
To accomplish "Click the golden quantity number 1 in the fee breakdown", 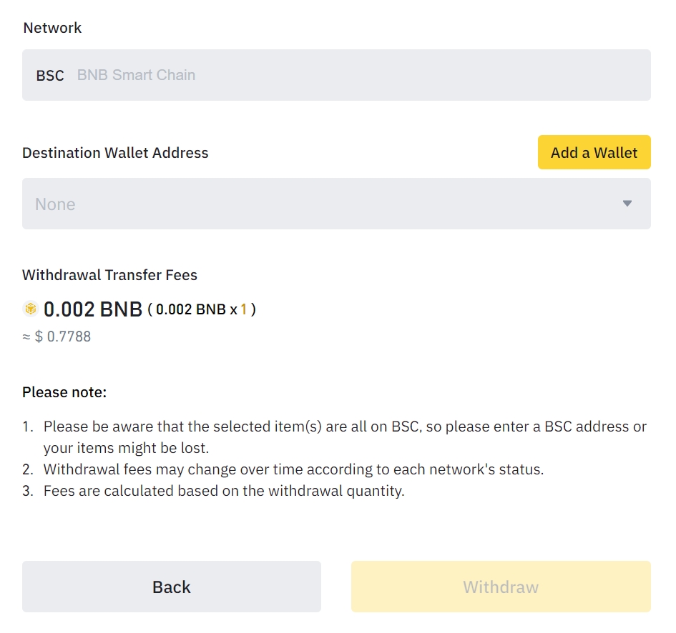I will 243,309.
